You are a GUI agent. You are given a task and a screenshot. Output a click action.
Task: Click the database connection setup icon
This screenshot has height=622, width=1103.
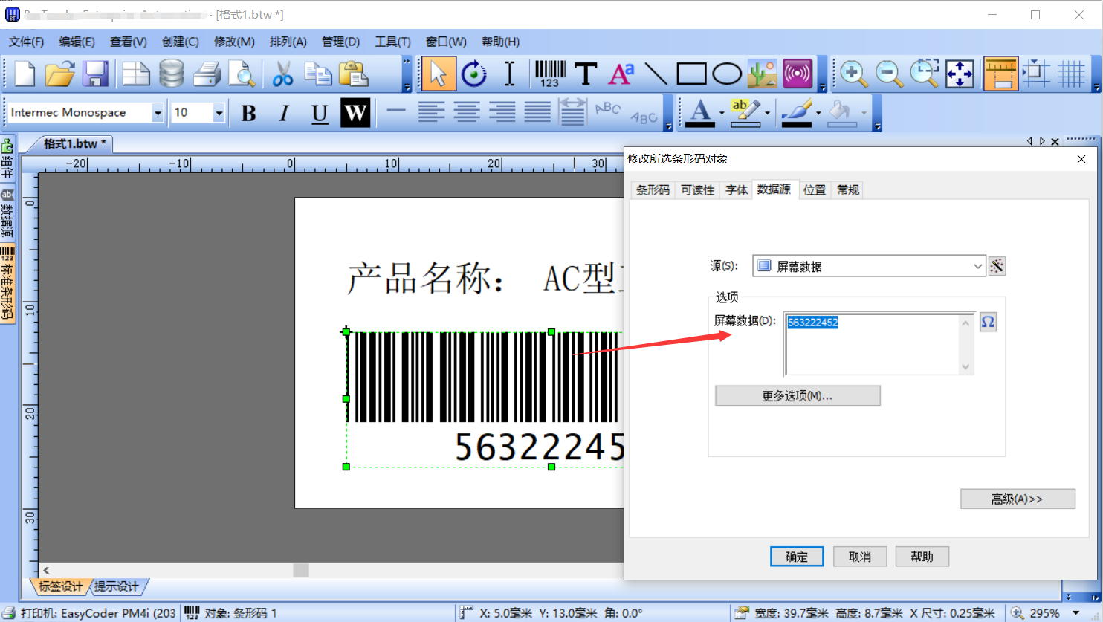[x=171, y=74]
